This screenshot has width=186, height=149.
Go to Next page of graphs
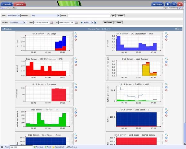178,29
